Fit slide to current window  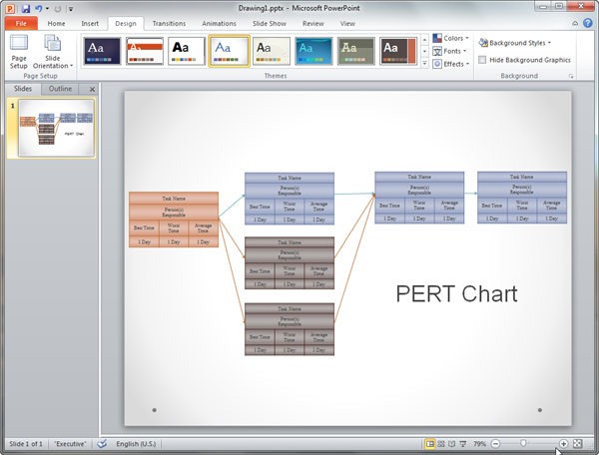pyautogui.click(x=578, y=443)
